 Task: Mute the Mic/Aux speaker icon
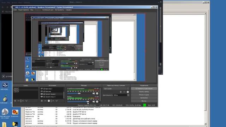point(94,102)
